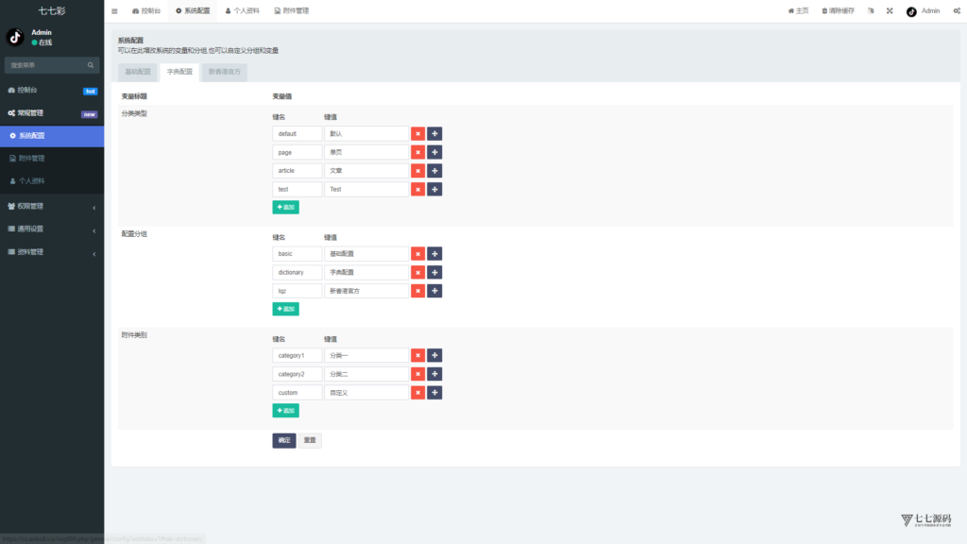Expand the 权限管理 sidebar menu
The height and width of the screenshot is (544, 967).
pyautogui.click(x=52, y=206)
